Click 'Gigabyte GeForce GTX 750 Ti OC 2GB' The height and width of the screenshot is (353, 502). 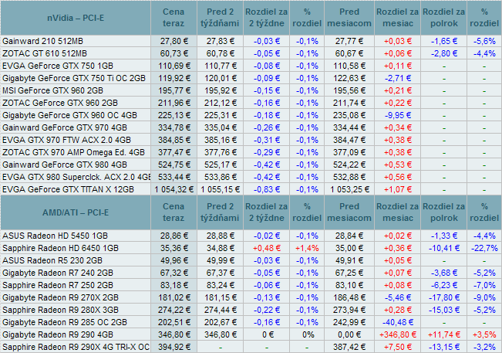(74, 78)
